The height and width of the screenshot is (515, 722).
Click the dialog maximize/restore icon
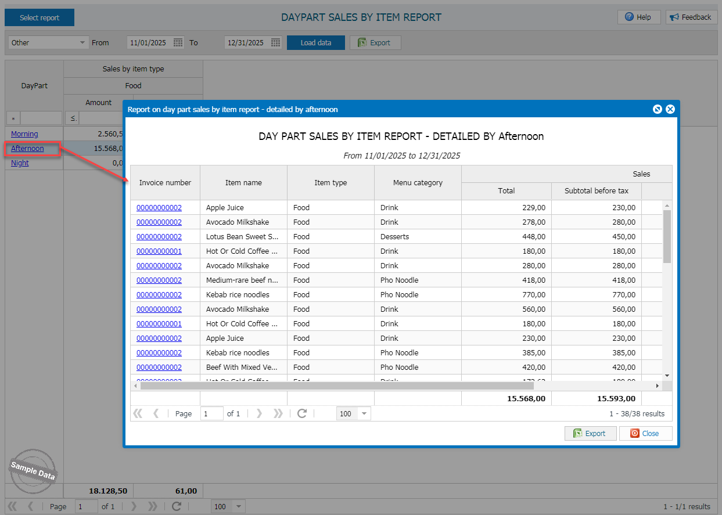657,109
